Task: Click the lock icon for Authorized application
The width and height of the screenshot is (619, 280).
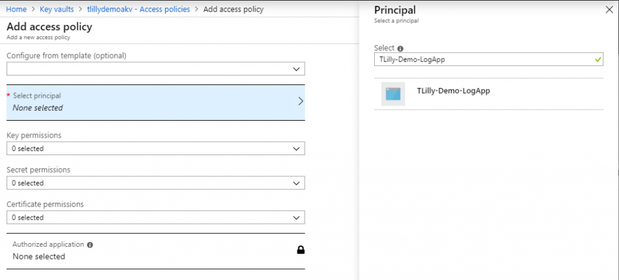Action: tap(301, 250)
